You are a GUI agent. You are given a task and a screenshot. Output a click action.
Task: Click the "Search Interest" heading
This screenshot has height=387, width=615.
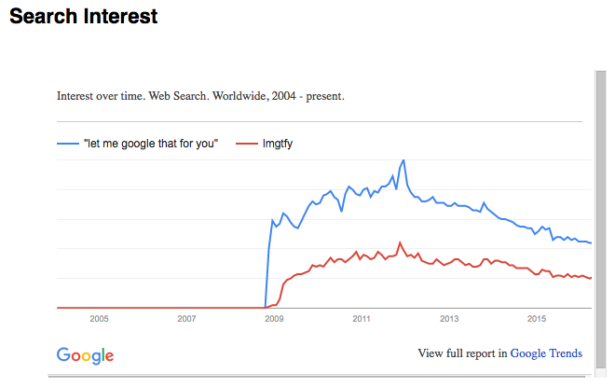pyautogui.click(x=84, y=17)
